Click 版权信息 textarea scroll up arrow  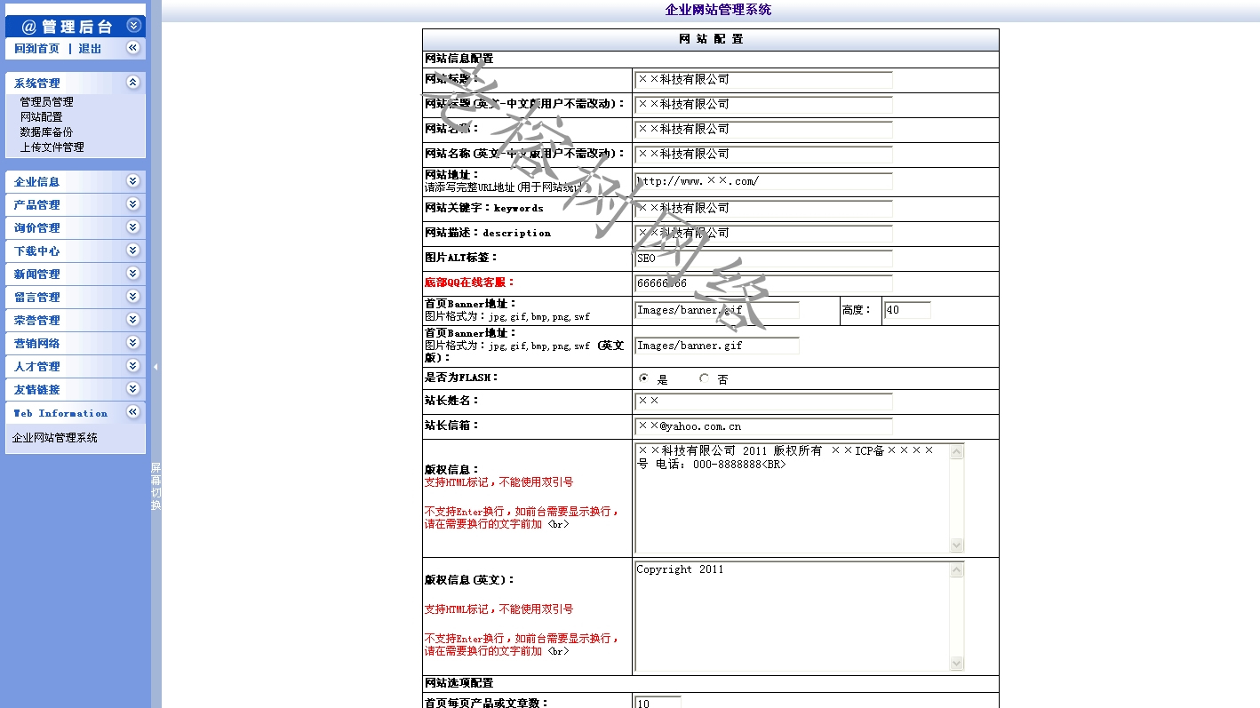(x=957, y=451)
